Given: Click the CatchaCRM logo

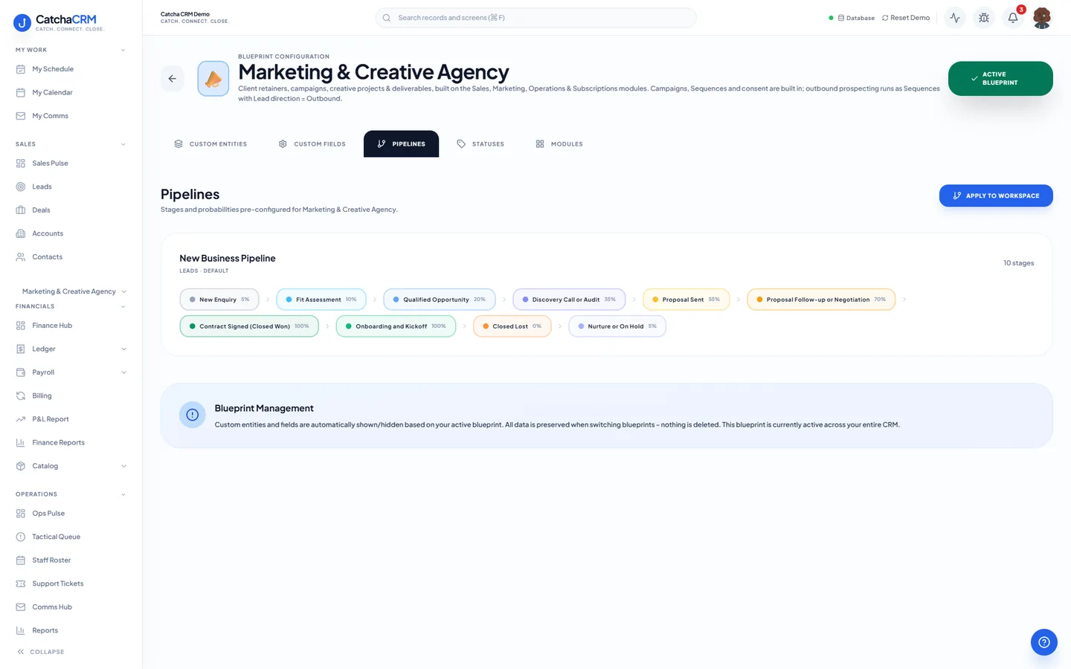Looking at the screenshot, I should (59, 22).
